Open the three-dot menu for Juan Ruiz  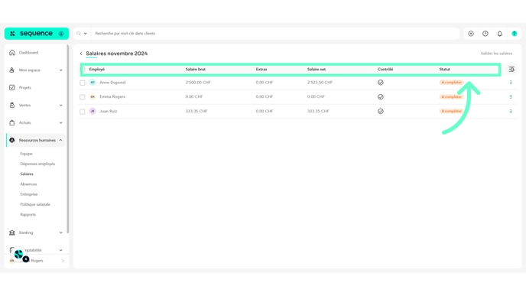(511, 111)
